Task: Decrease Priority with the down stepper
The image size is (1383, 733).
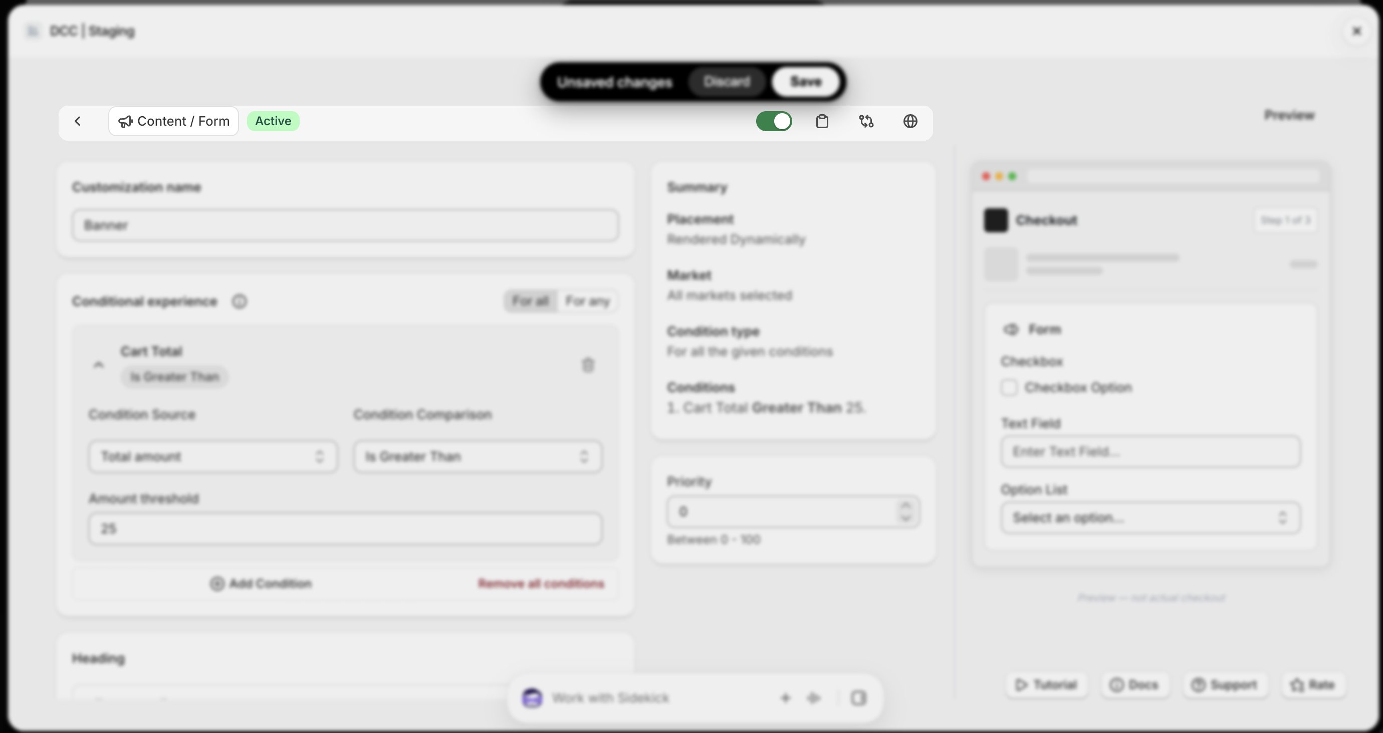Action: coord(906,518)
